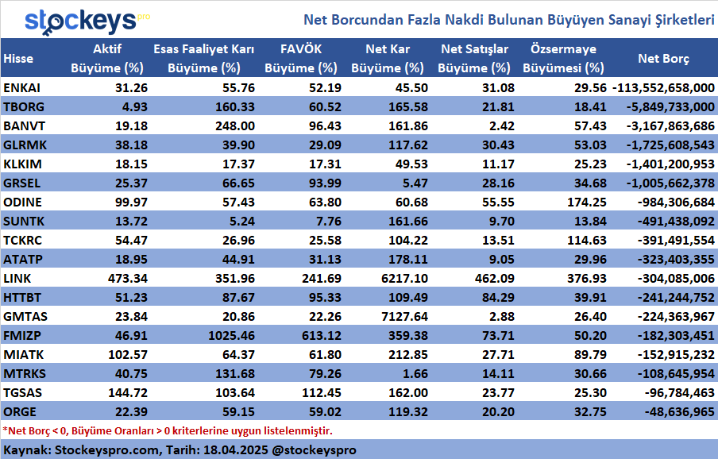Click MIATK asset growth value 102.57
The image size is (718, 459).
click(128, 355)
